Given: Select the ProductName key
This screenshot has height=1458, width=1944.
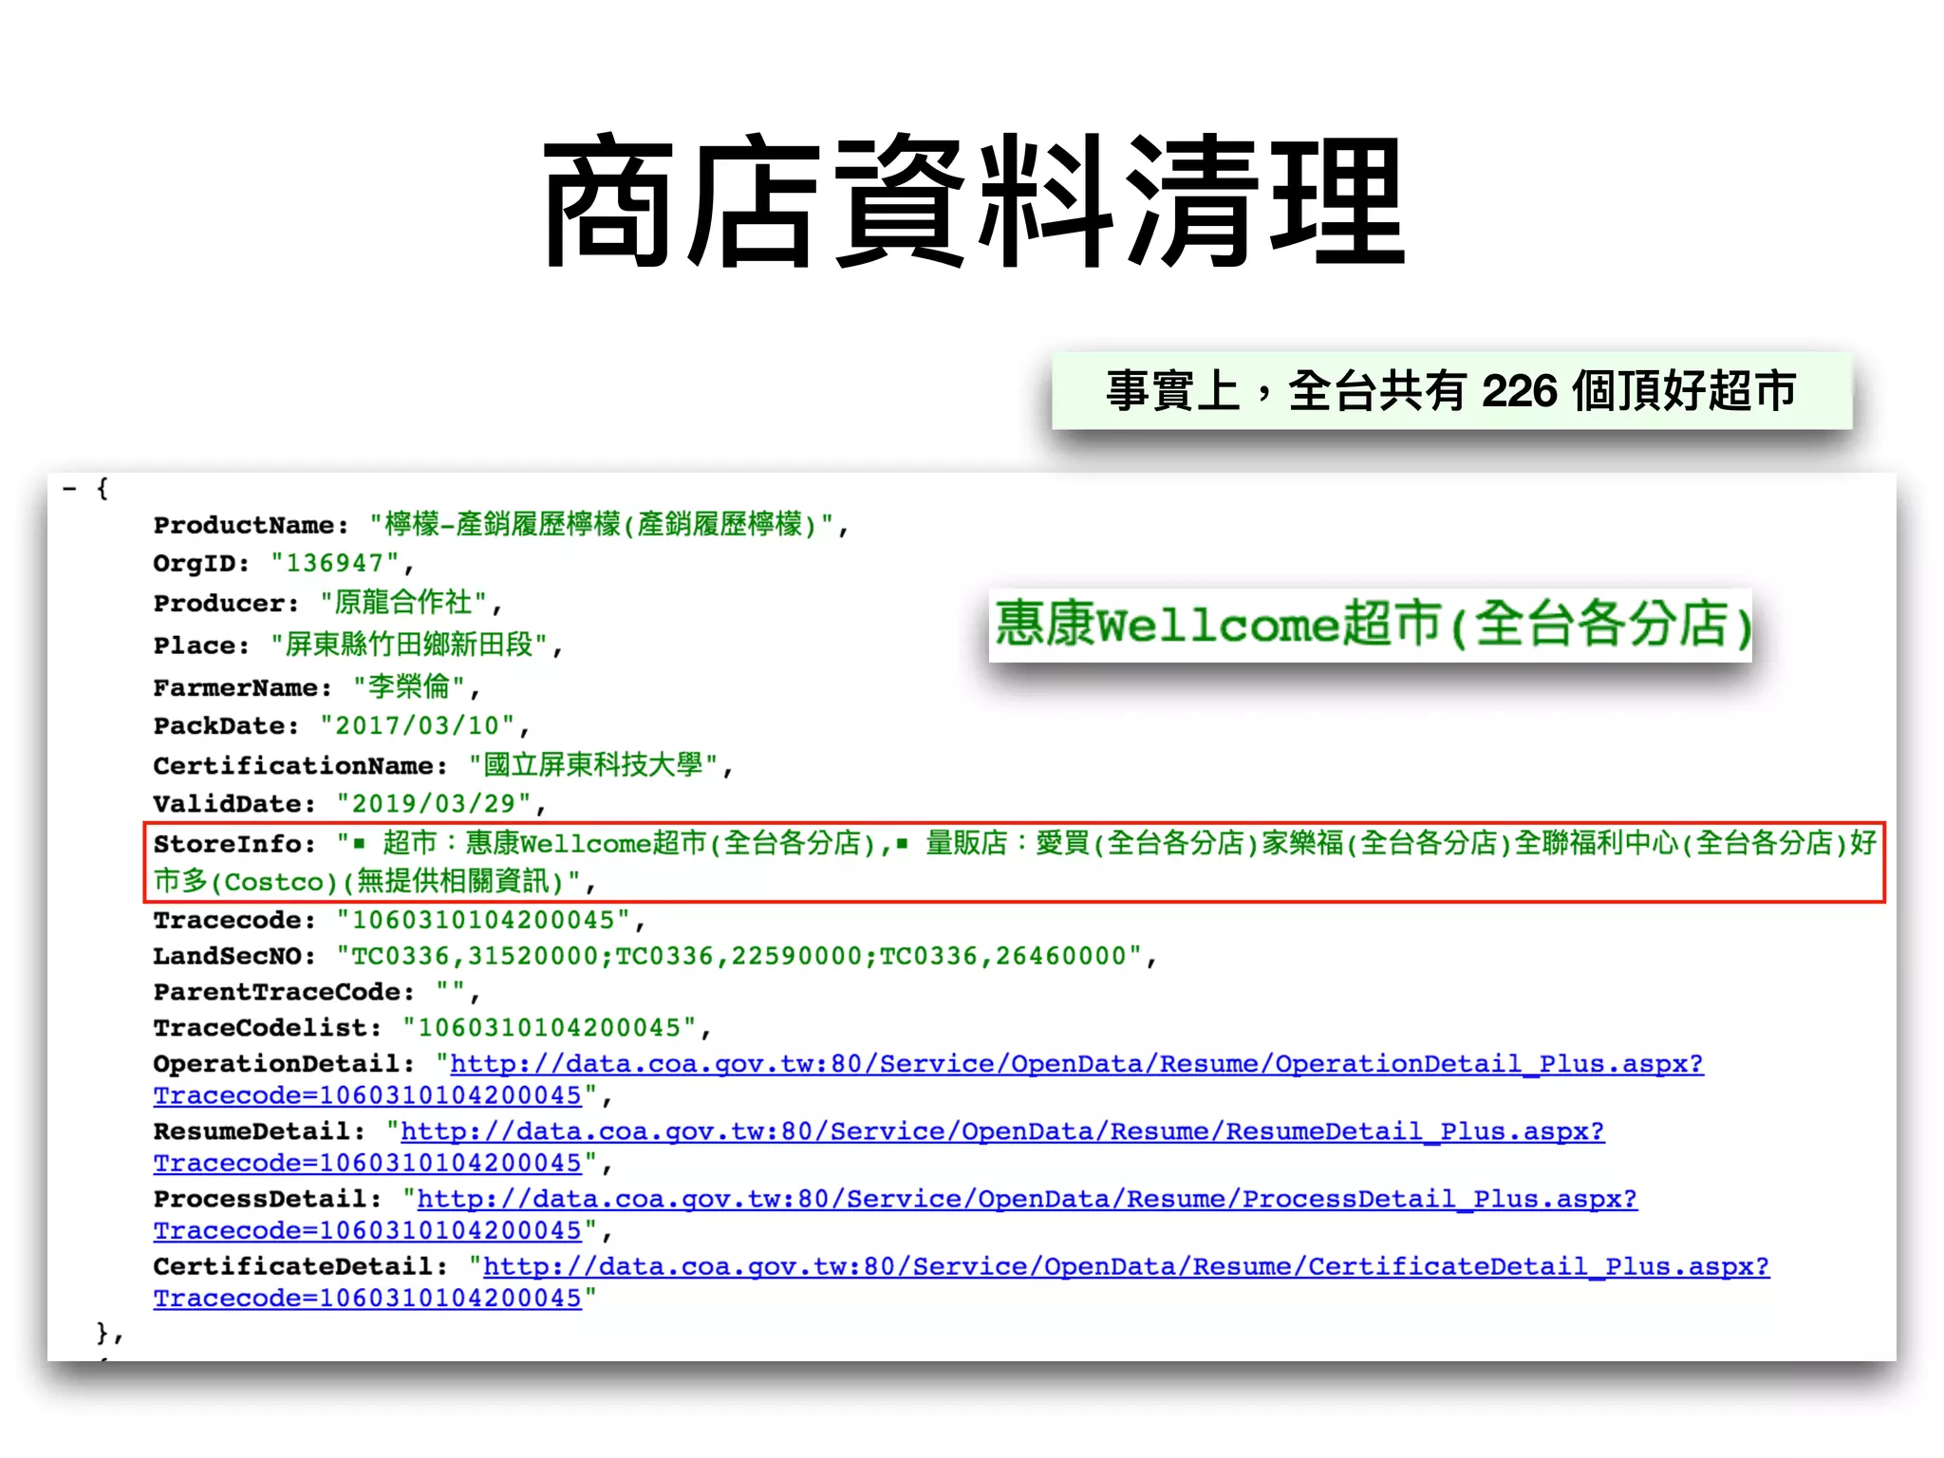Looking at the screenshot, I should click(244, 525).
